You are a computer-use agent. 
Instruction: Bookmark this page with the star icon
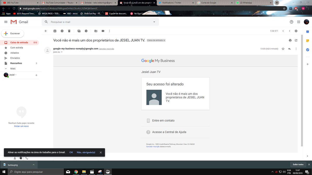click(x=284, y=8)
